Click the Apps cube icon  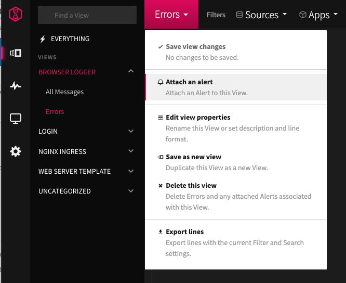[x=302, y=15]
